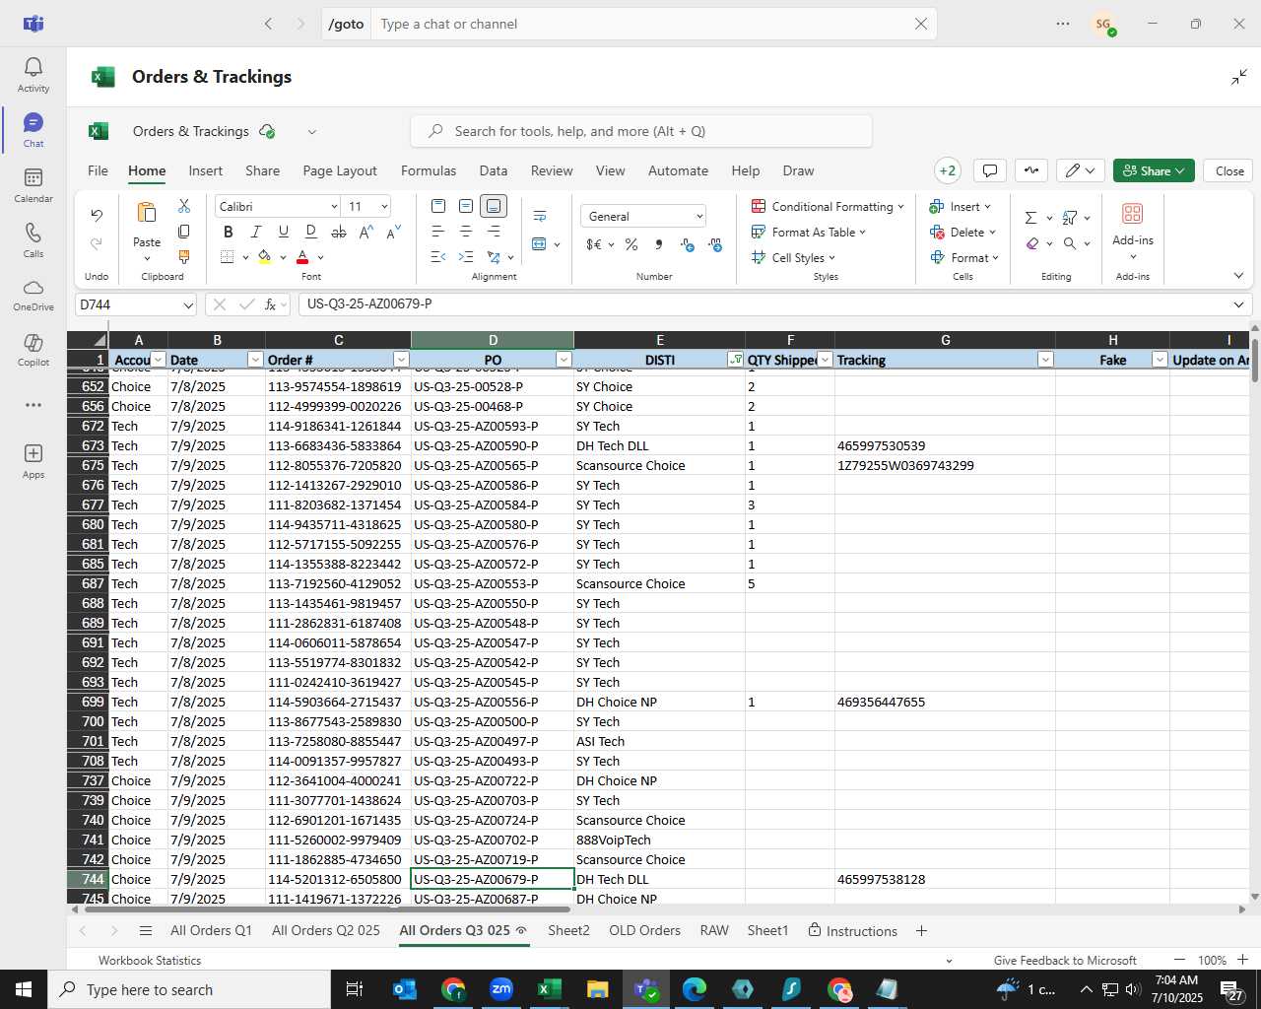Image resolution: width=1261 pixels, height=1009 pixels.
Task: Open Teams Activity feed
Action: (x=33, y=75)
